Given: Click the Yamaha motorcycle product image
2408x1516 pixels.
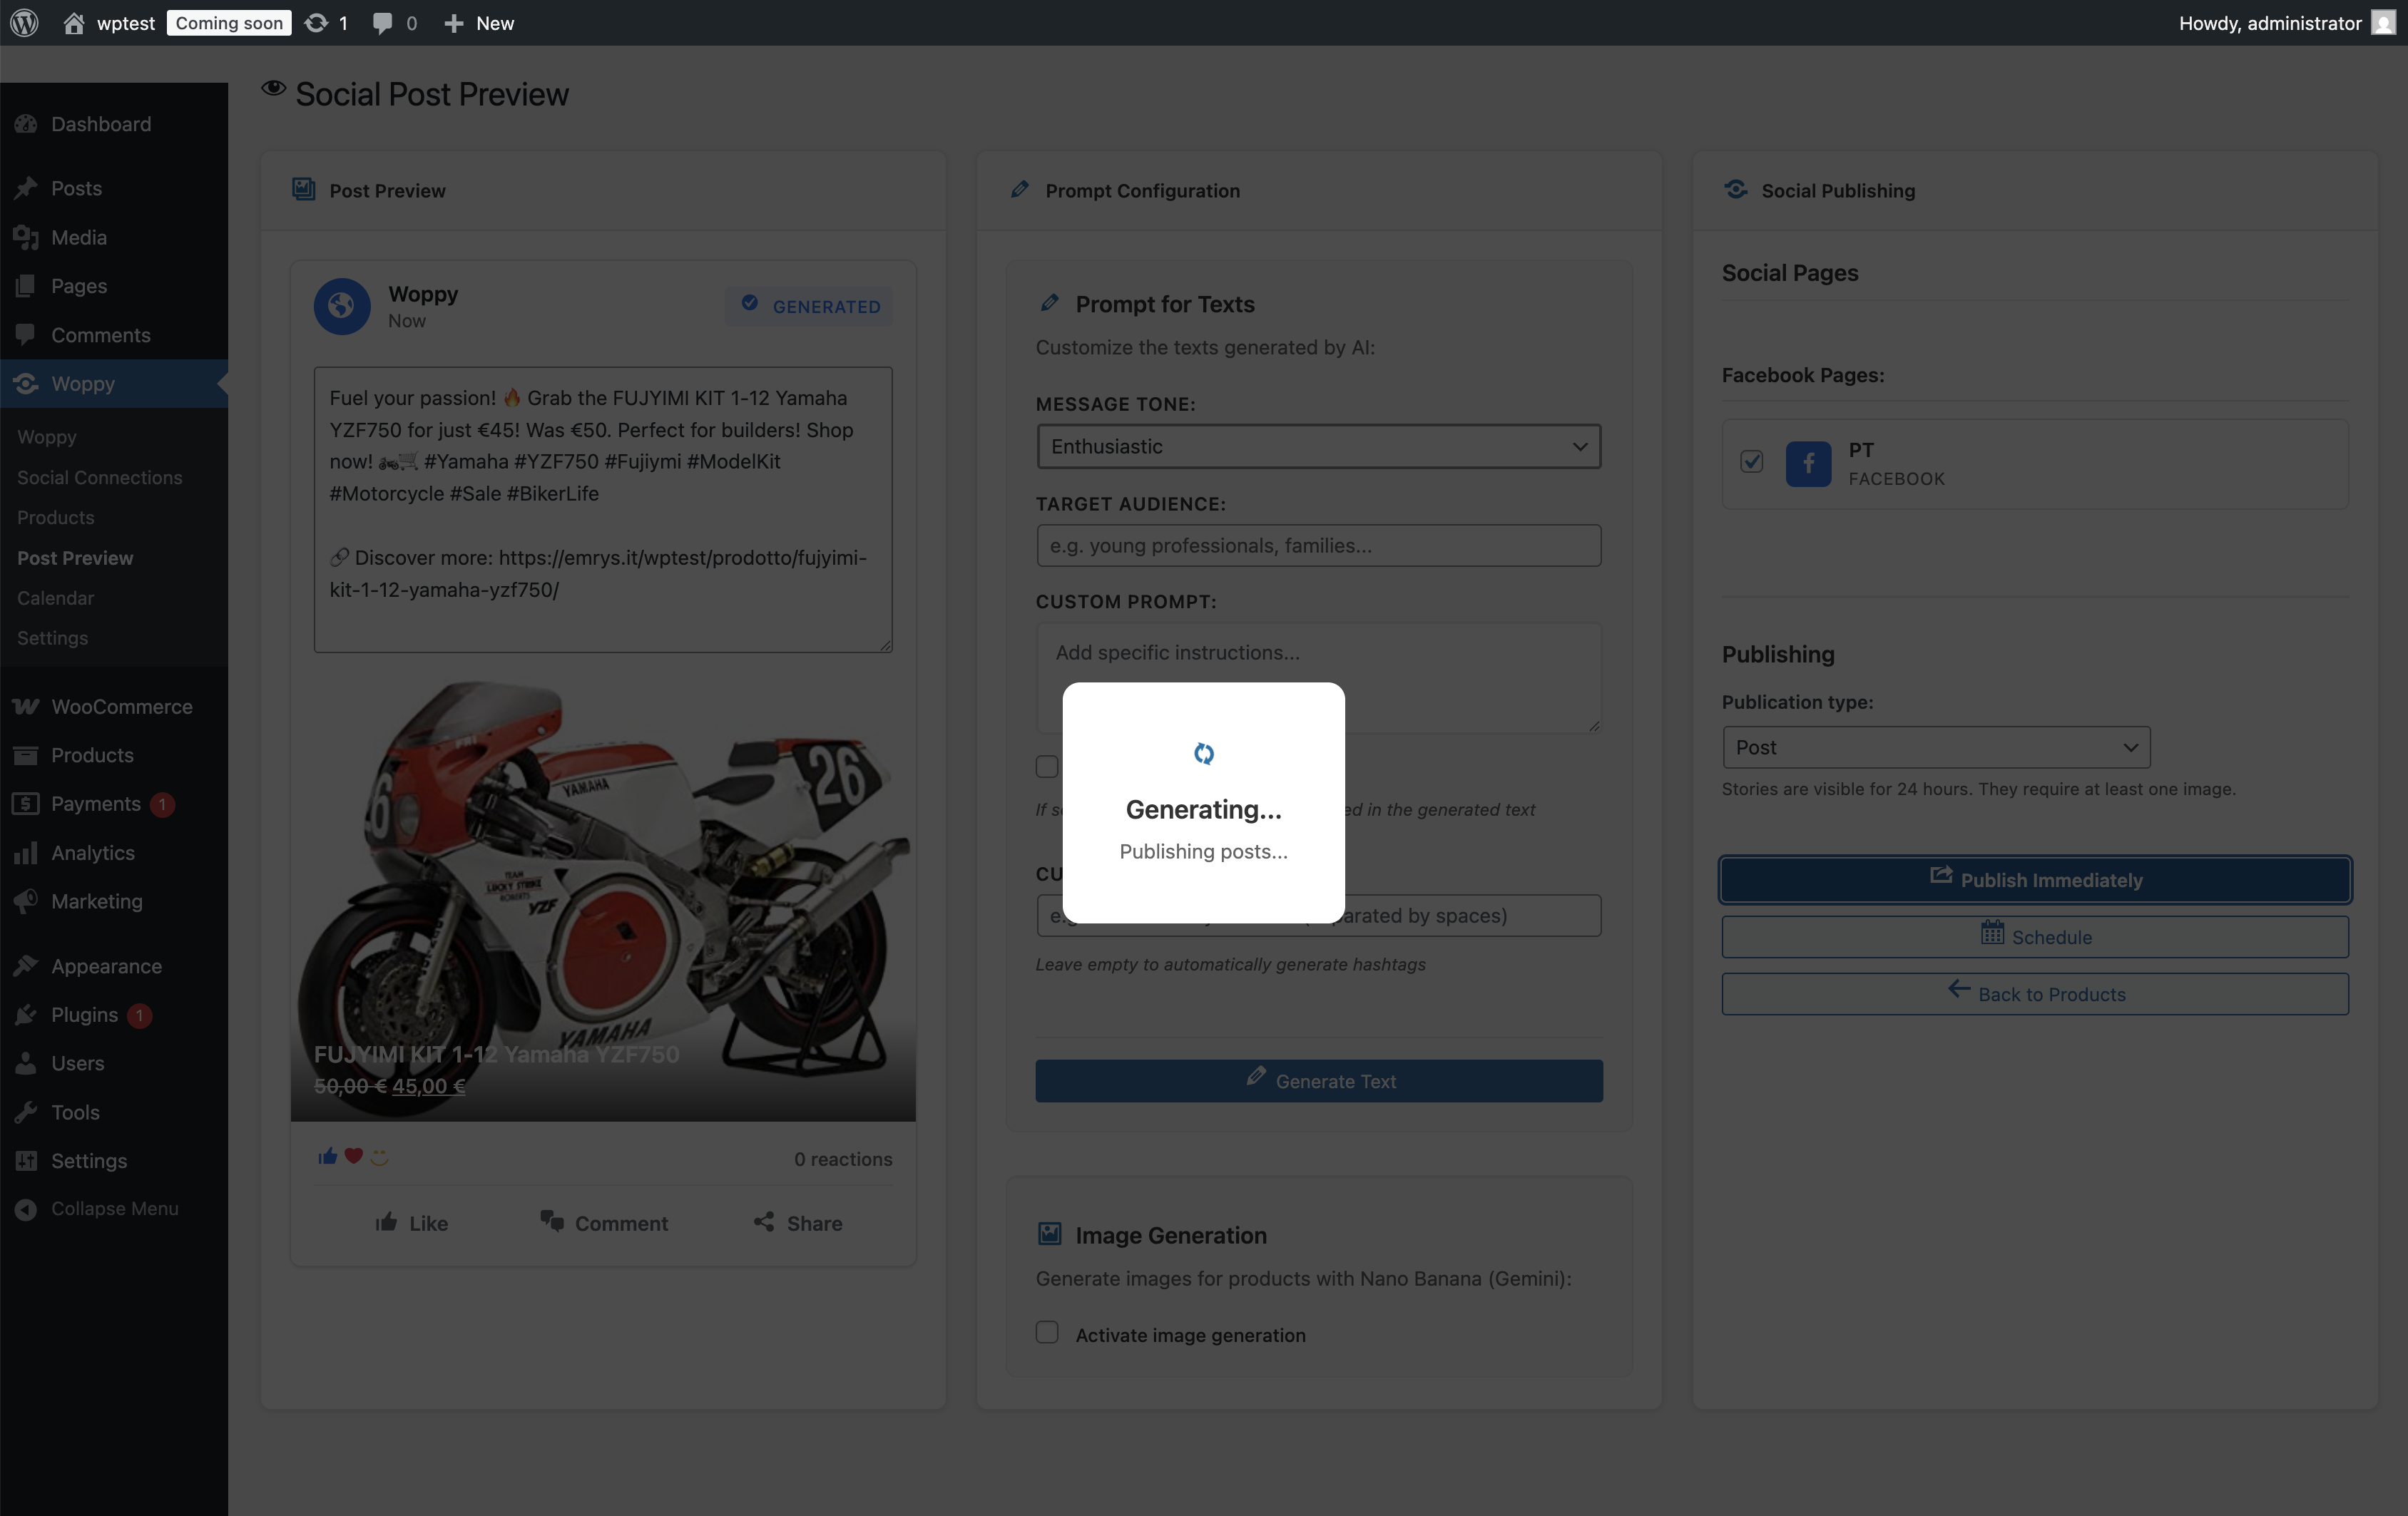Looking at the screenshot, I should pyautogui.click(x=603, y=899).
